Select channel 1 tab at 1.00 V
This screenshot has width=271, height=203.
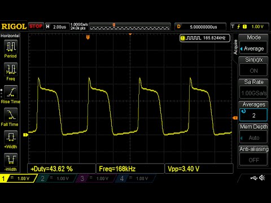pyautogui.click(x=19, y=178)
